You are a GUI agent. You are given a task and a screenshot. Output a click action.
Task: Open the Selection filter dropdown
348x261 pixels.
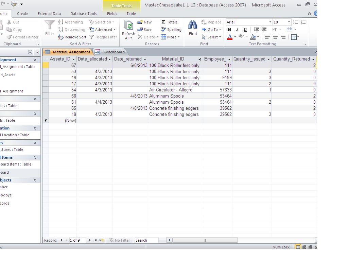pos(102,22)
